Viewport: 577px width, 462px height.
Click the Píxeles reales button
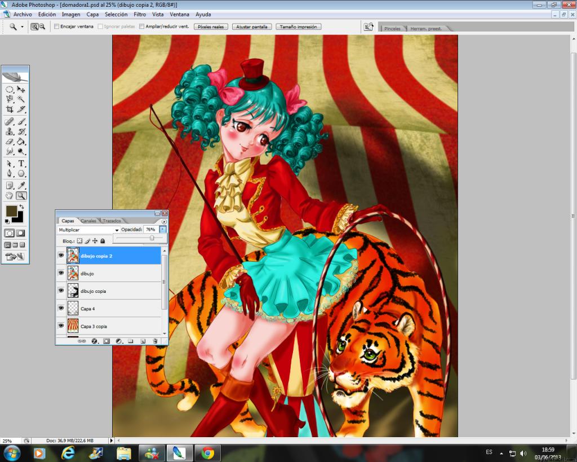tap(211, 27)
